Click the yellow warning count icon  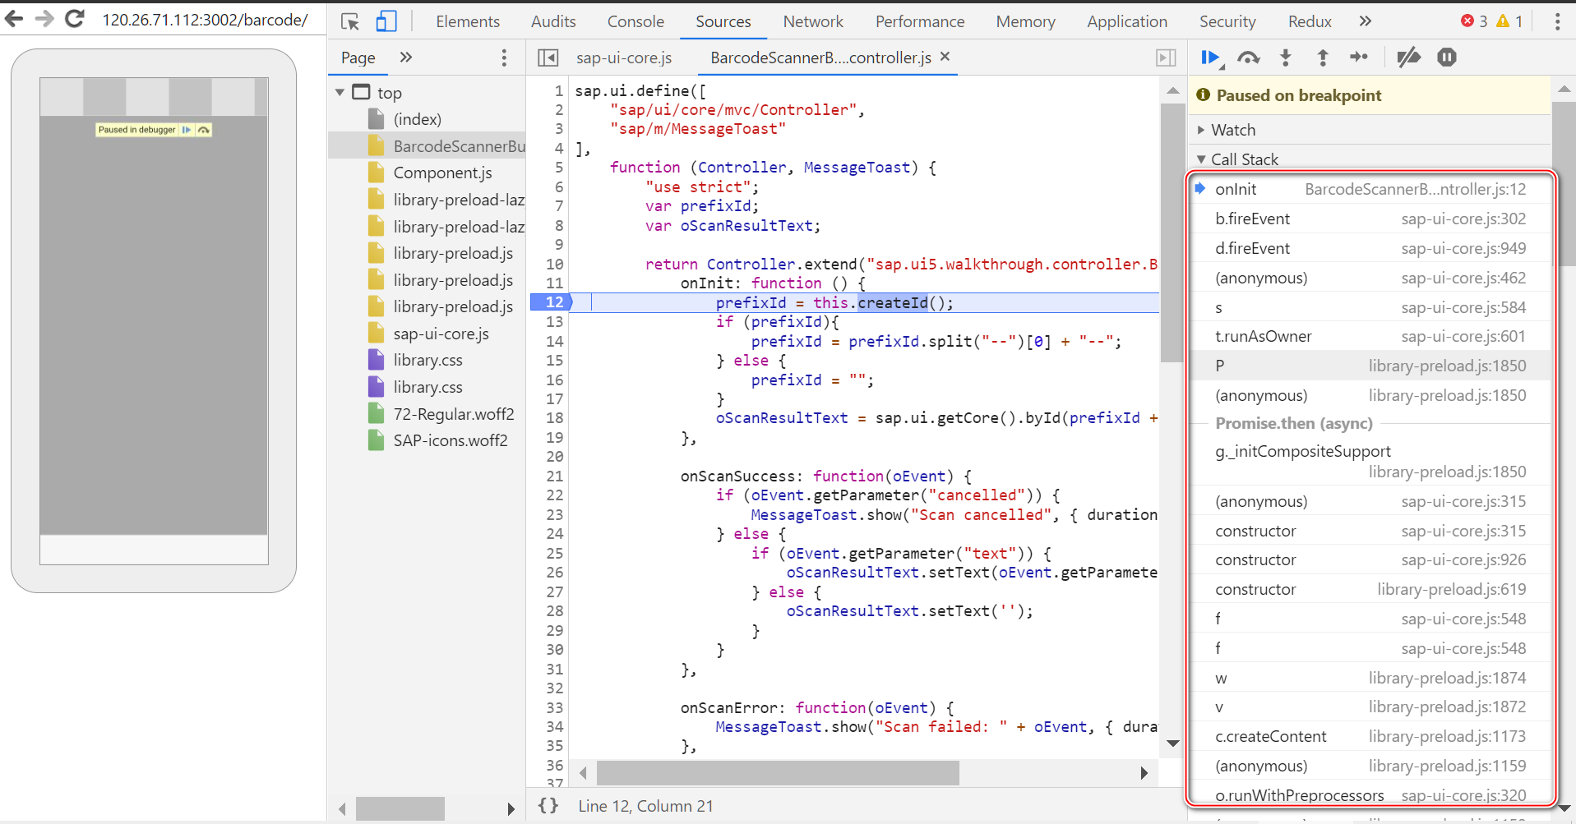(x=1503, y=21)
